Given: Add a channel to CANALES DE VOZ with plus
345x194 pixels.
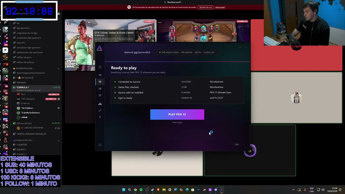Looking at the screenshot, I should point(58,140).
